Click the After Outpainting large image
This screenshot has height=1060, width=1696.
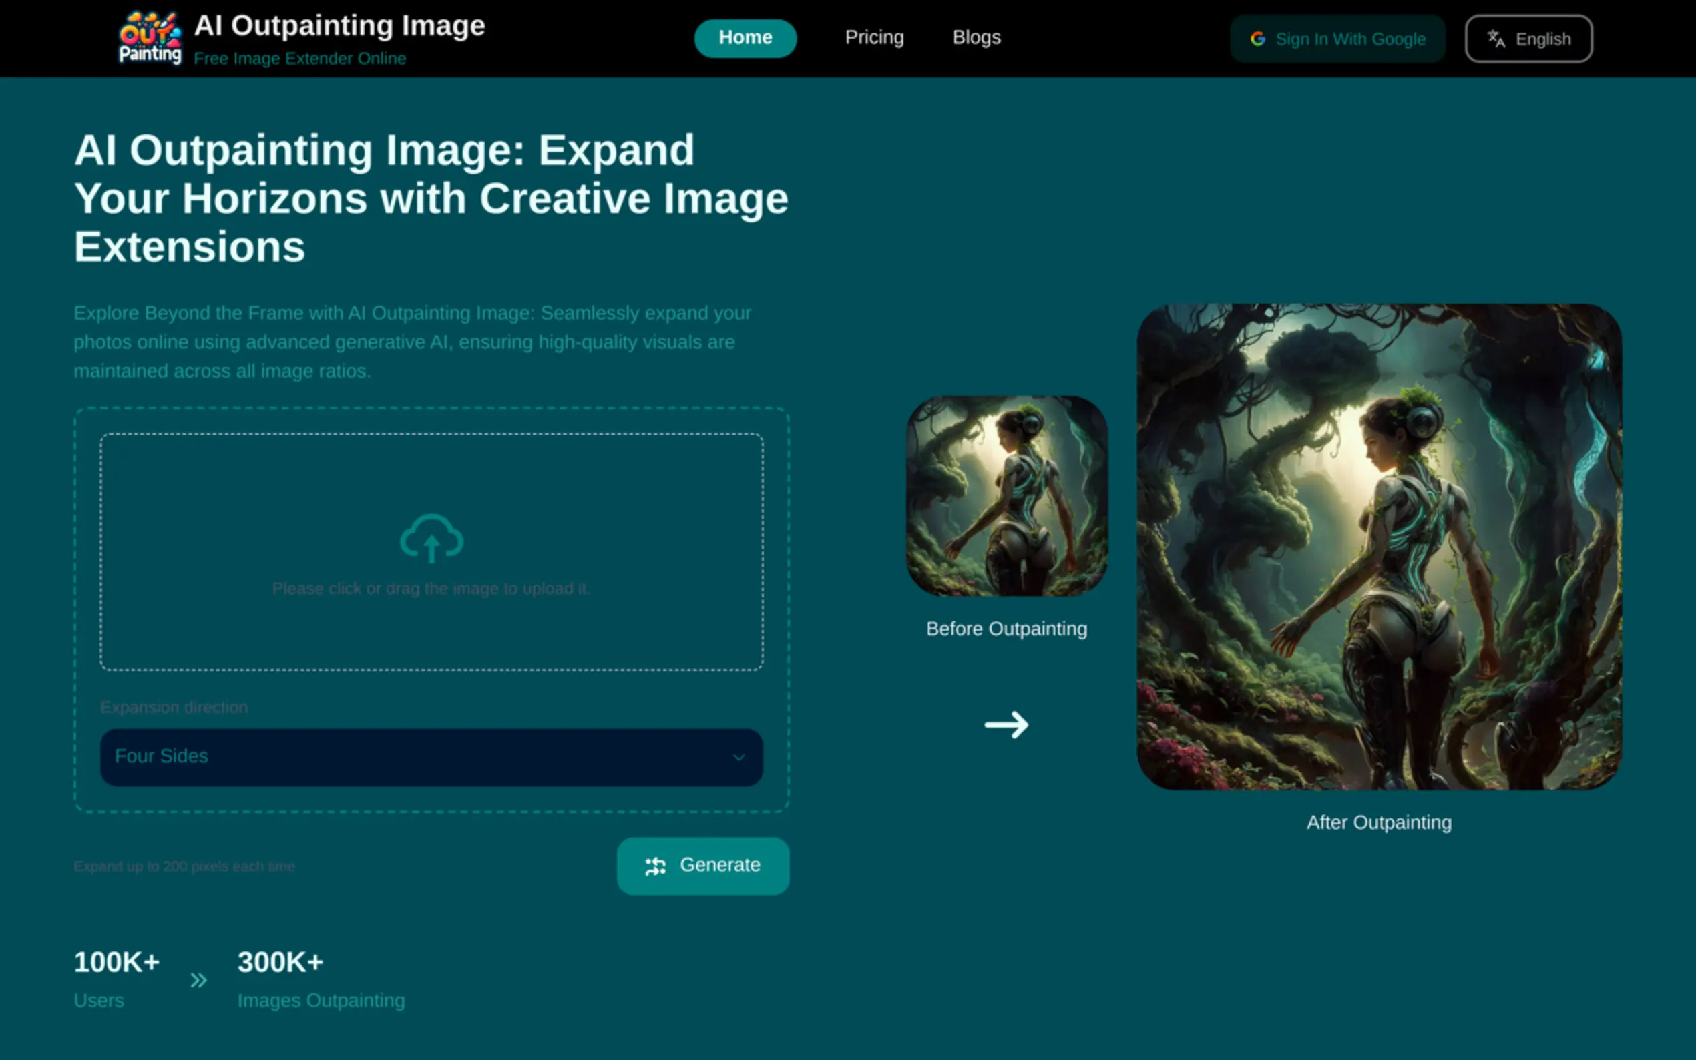pos(1378,547)
